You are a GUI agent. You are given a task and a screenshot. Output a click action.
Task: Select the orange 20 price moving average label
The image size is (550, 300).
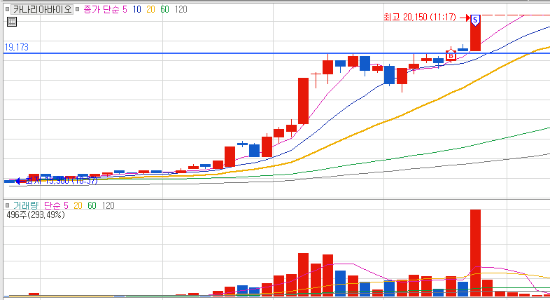[151, 9]
